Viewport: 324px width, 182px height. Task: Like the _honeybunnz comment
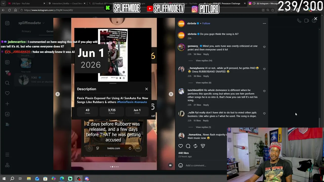(264, 69)
